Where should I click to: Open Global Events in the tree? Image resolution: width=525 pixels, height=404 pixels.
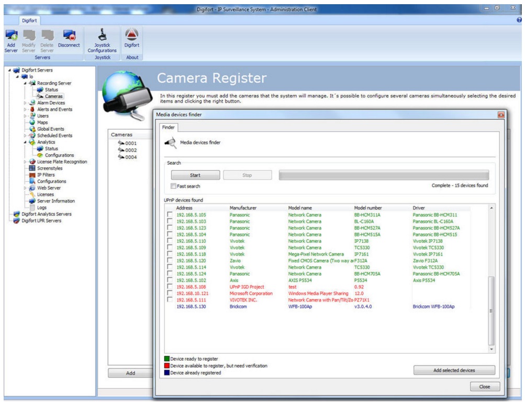(51, 129)
